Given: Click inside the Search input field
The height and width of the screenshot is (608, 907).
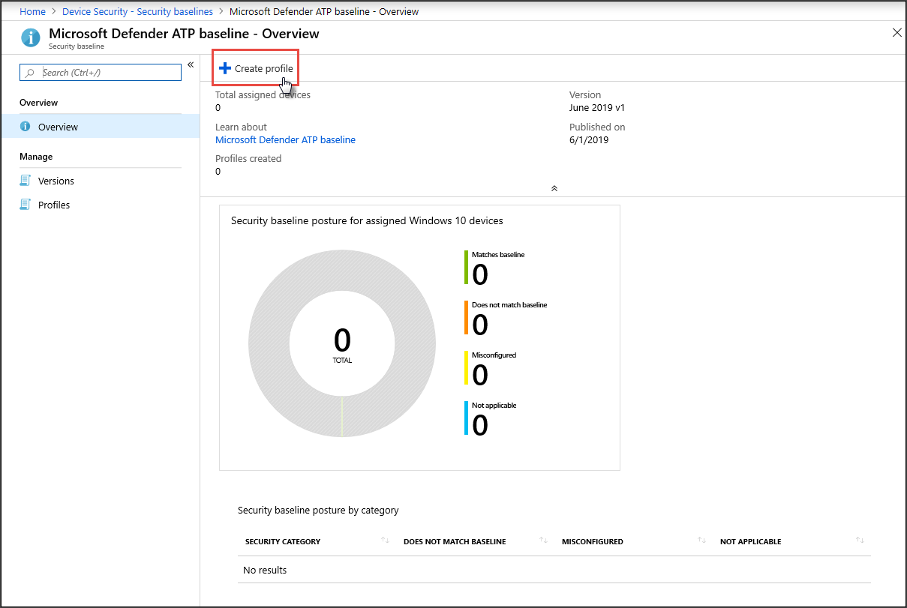Looking at the screenshot, I should tap(109, 73).
